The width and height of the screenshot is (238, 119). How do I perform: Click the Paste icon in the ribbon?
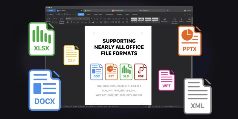coord(48,19)
